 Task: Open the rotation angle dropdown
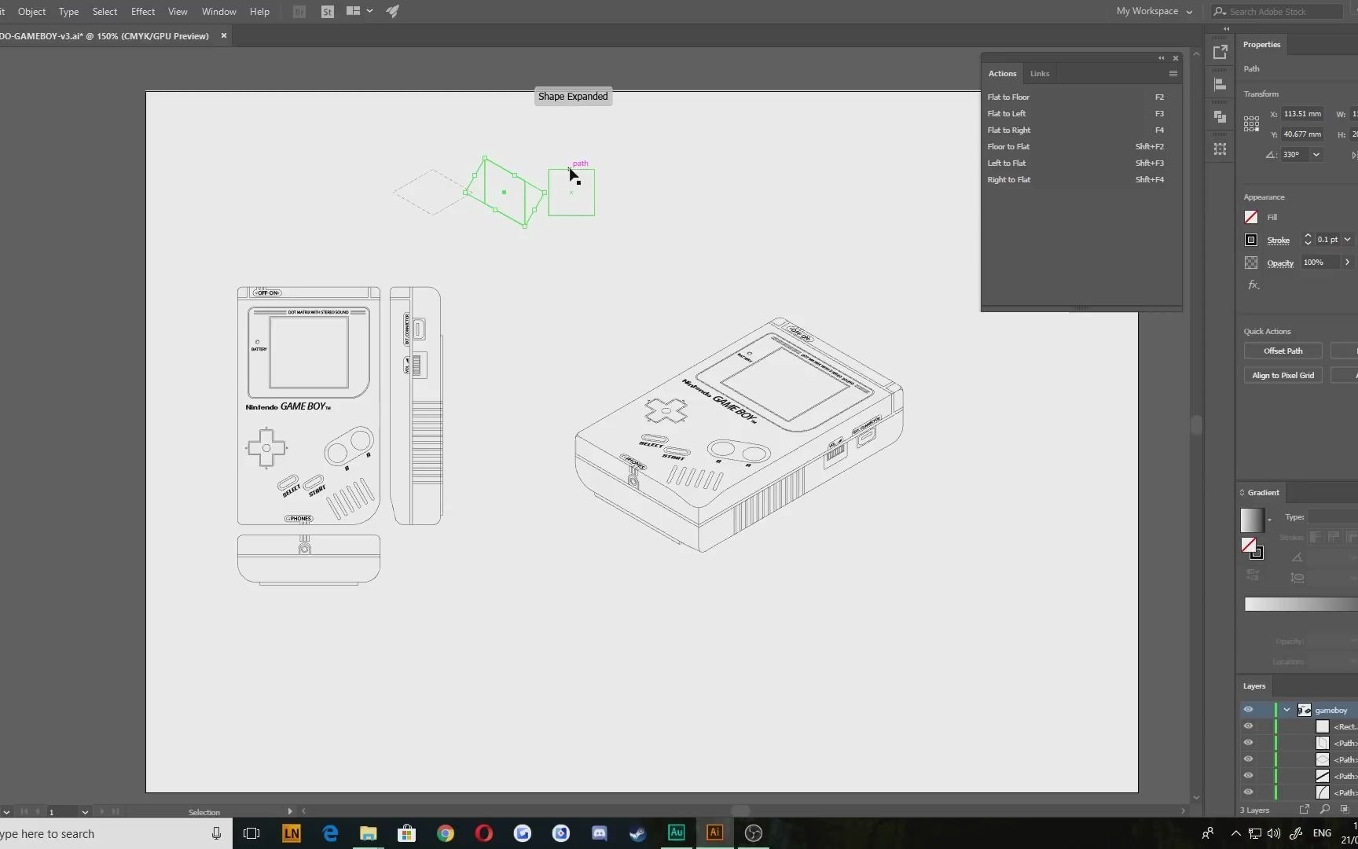click(x=1316, y=155)
